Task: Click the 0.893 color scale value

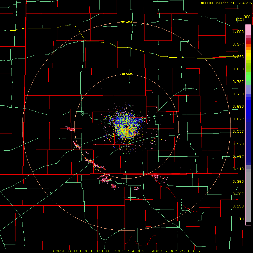Action: pyautogui.click(x=238, y=57)
